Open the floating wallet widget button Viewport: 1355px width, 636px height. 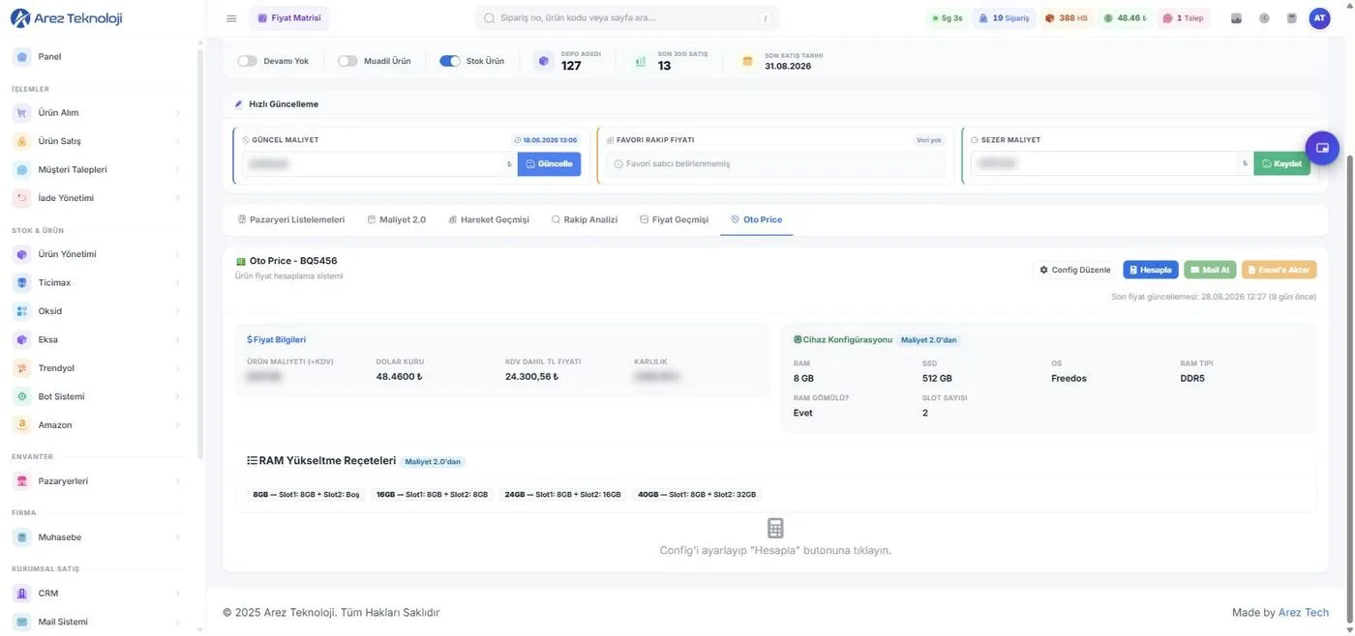(x=1322, y=148)
